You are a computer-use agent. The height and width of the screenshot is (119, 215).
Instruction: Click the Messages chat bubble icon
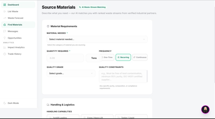pos(5,31)
